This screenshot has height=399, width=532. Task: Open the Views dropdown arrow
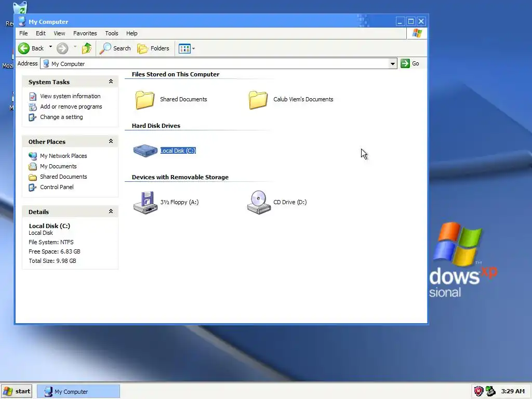[193, 48]
